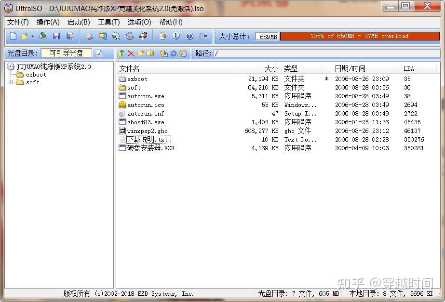Click the New Folder icon
Viewport: 445px width, 302px height.
point(140,53)
